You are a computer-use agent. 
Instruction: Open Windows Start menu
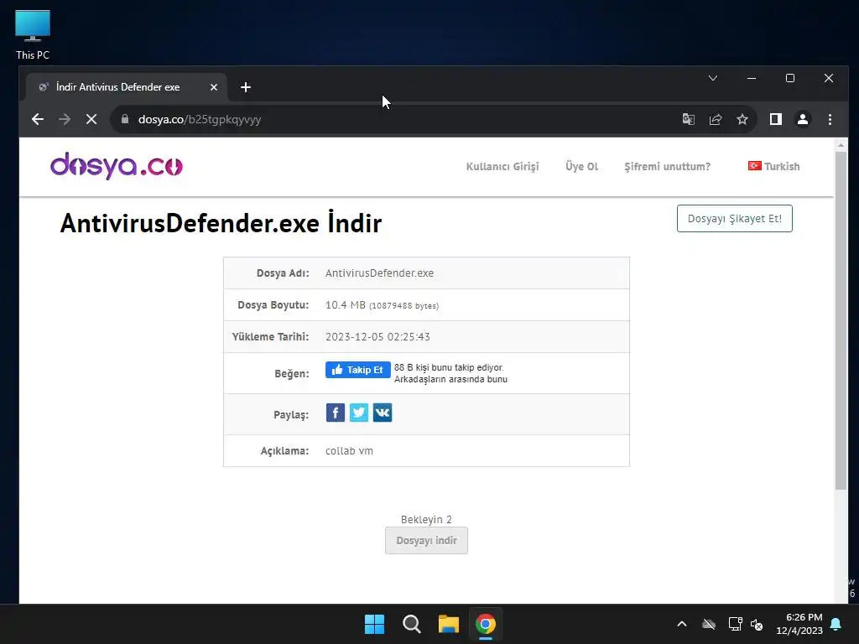(x=375, y=624)
